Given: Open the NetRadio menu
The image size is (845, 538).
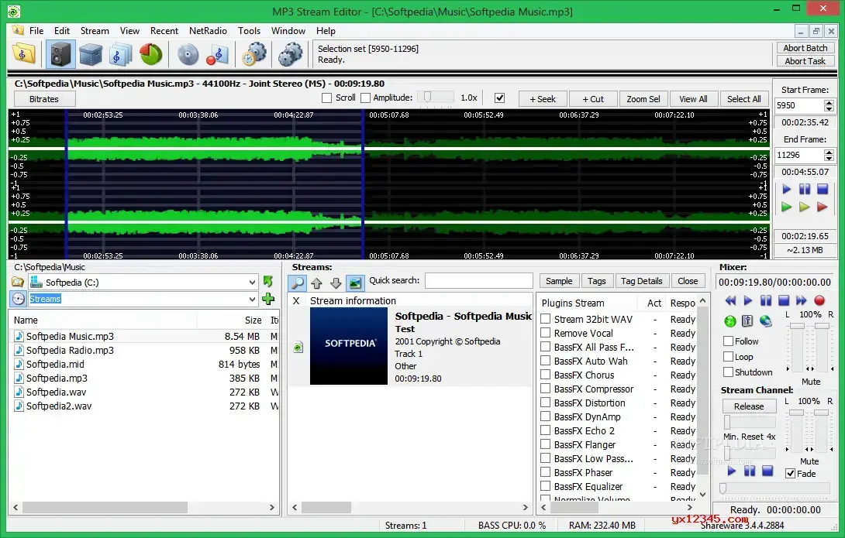Looking at the screenshot, I should point(208,31).
